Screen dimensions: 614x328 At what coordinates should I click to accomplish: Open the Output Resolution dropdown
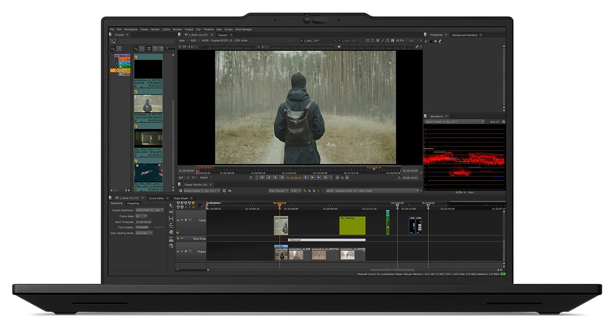coord(150,210)
